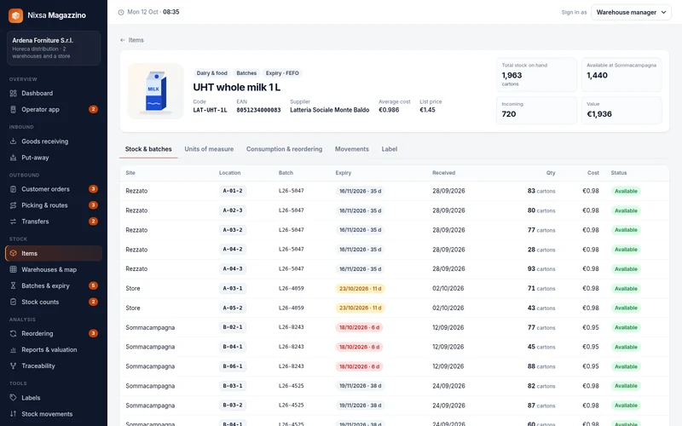Go to Dashboard in sidebar
Image resolution: width=682 pixels, height=426 pixels.
point(54,93)
